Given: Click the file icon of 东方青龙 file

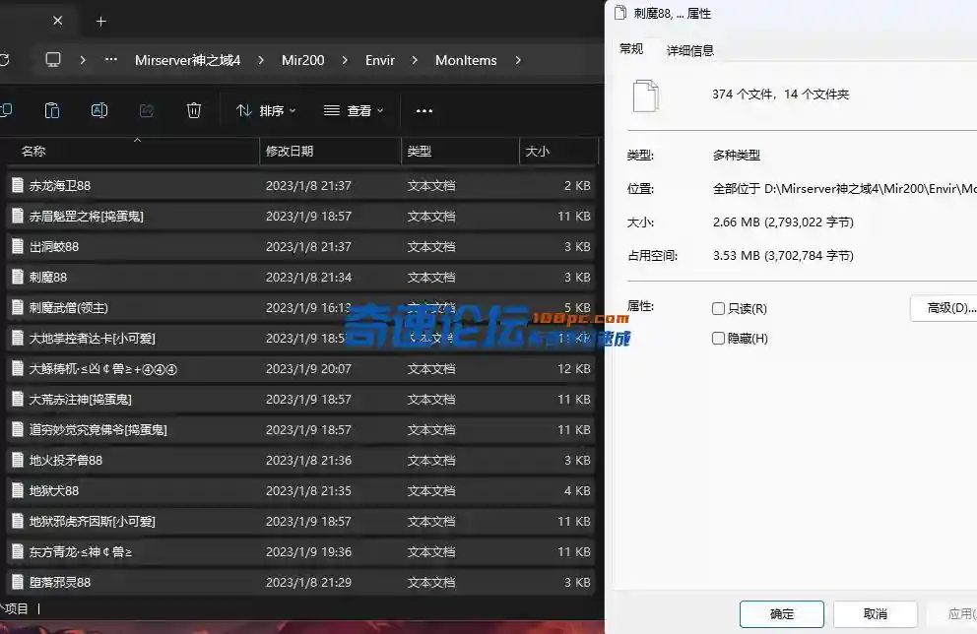Looking at the screenshot, I should click(x=18, y=551).
